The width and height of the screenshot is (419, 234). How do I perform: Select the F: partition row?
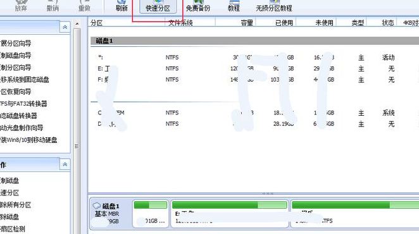(x=254, y=80)
